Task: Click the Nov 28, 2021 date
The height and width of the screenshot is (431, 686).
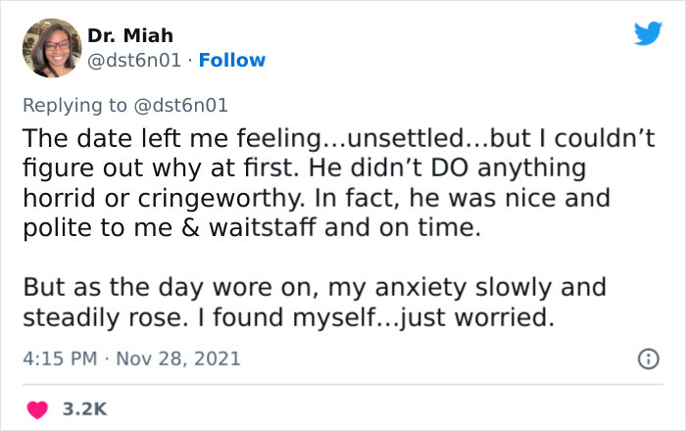Action: click(181, 359)
